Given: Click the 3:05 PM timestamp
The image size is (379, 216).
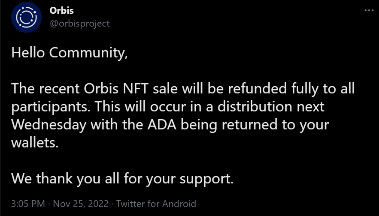Looking at the screenshot, I should pos(27,204).
